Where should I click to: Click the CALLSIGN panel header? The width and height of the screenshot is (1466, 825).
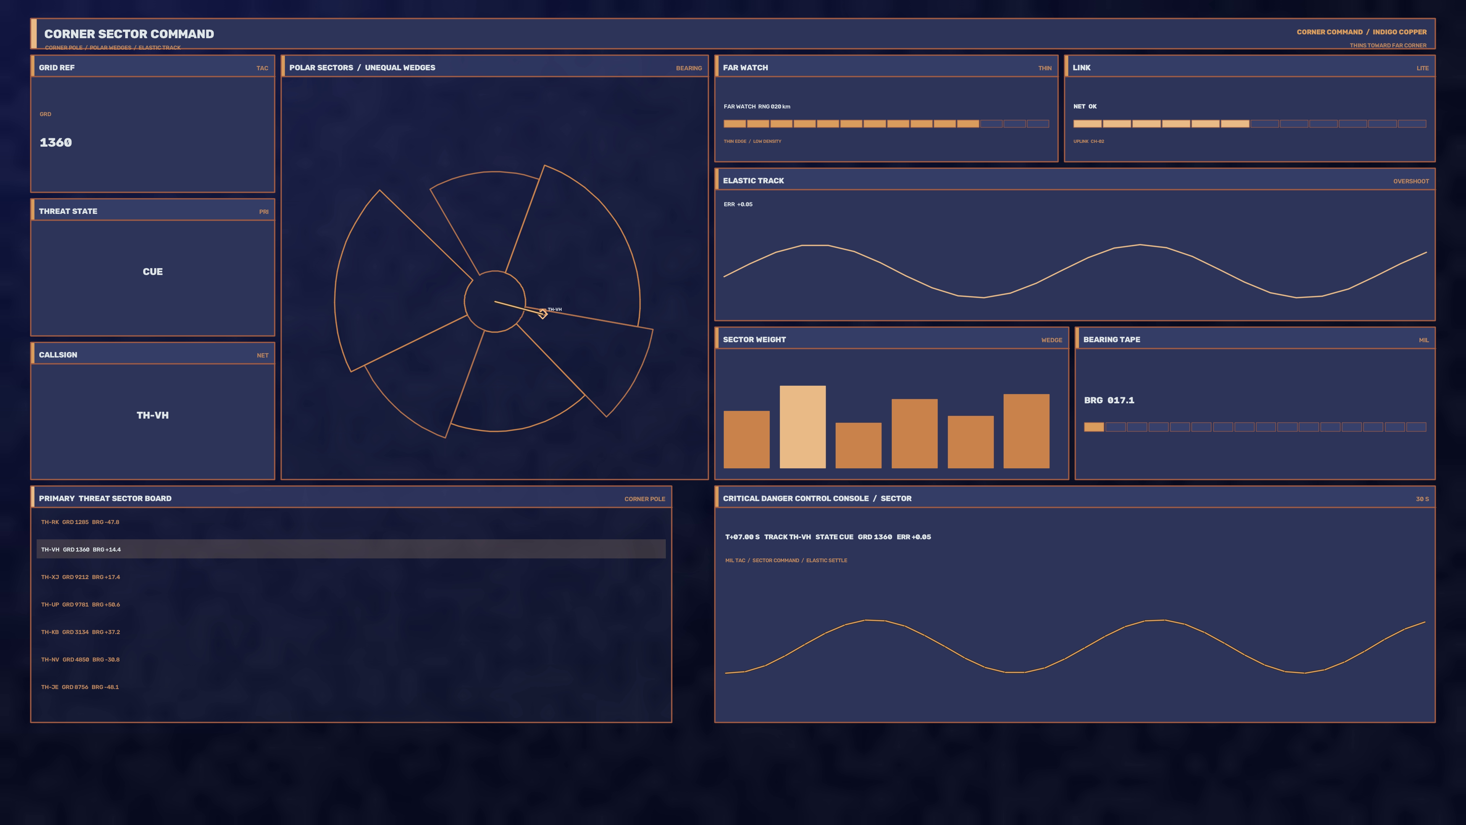[153, 354]
